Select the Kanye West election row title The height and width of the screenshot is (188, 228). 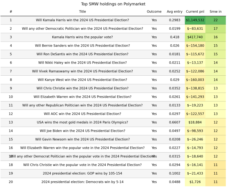coord(83,80)
